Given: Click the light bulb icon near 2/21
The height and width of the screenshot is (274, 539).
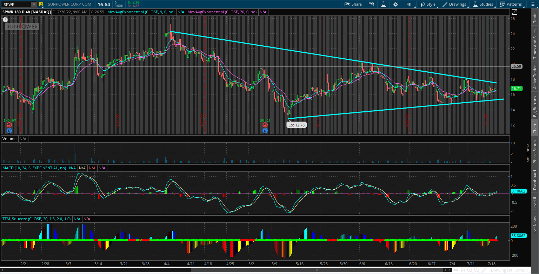Looking at the screenshot, I should (9, 130).
